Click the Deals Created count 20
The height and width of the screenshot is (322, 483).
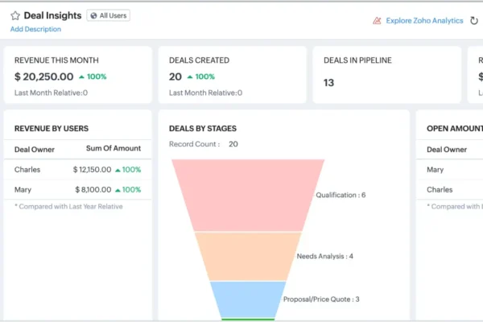pos(175,76)
